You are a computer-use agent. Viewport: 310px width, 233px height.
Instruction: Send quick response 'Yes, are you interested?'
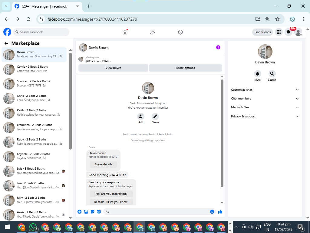pos(111,194)
